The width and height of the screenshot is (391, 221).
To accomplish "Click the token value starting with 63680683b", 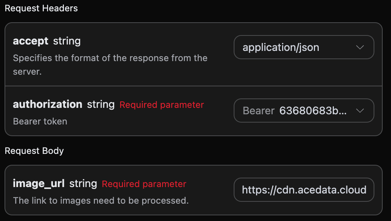I will click(x=312, y=111).
